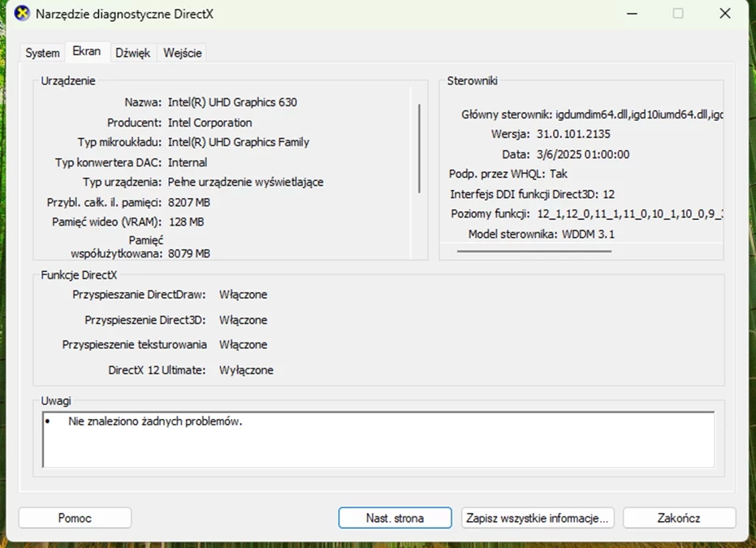Open the Dźwięk tab

tap(132, 52)
